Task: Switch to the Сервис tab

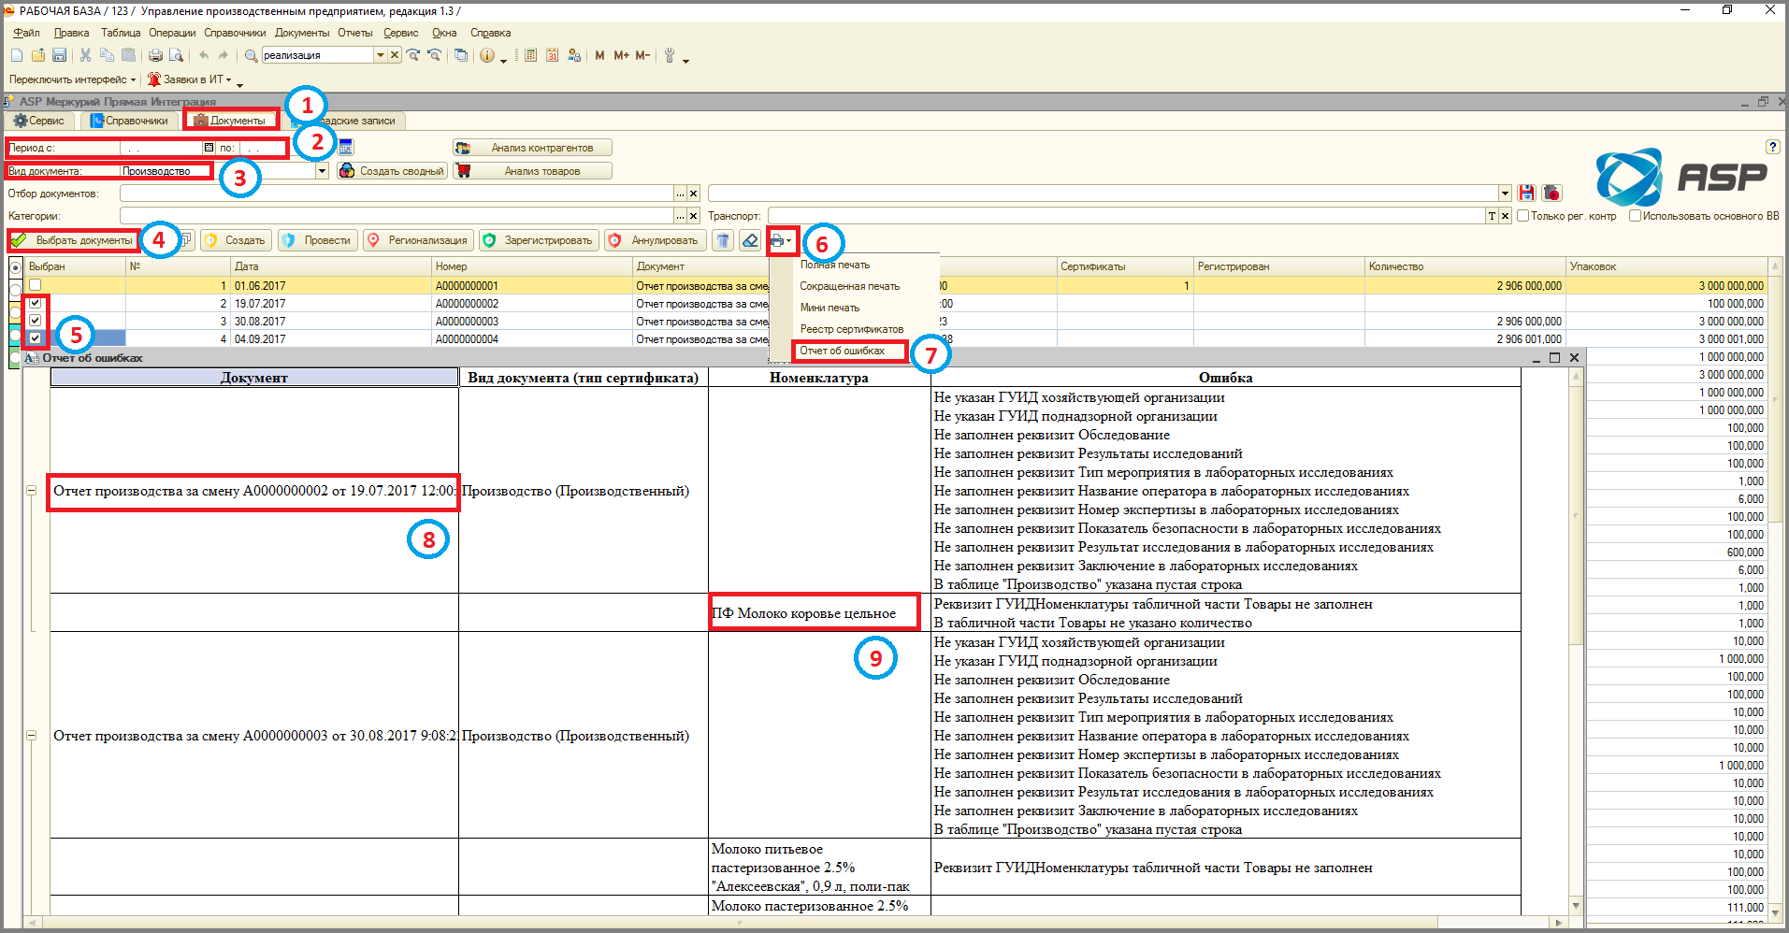Action: click(39, 121)
